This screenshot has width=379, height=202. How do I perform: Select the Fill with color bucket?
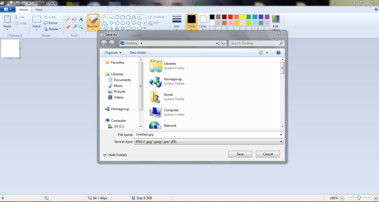74,19
